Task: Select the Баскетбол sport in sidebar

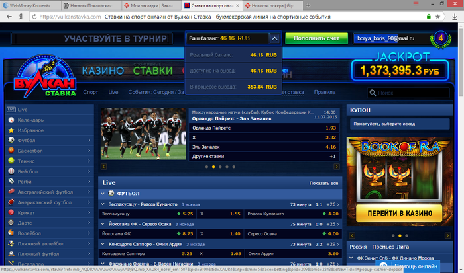Action: (50, 151)
